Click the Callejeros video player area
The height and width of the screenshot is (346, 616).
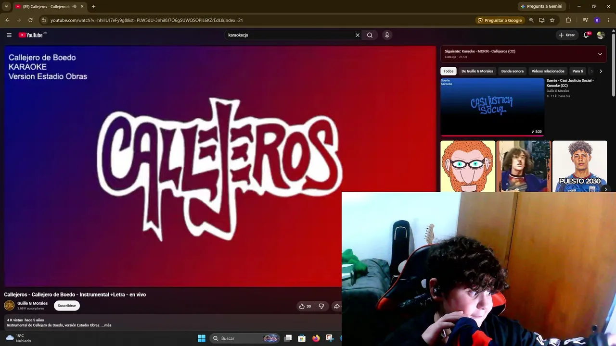coord(220,166)
